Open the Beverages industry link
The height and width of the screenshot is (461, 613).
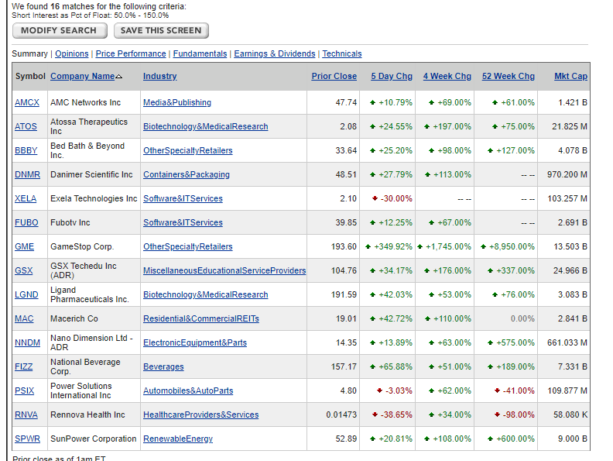(x=163, y=367)
